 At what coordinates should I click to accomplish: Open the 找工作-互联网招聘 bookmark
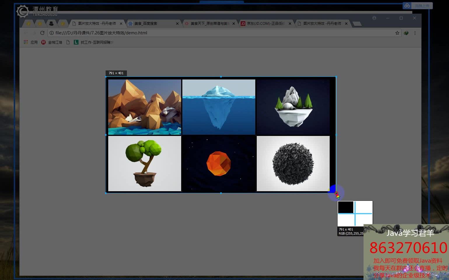94,42
